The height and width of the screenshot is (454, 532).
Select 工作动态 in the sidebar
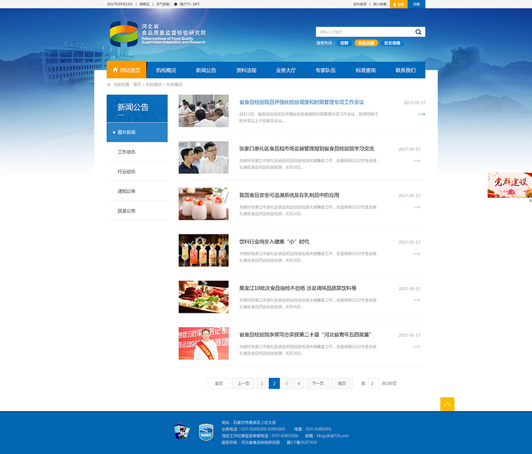126,152
